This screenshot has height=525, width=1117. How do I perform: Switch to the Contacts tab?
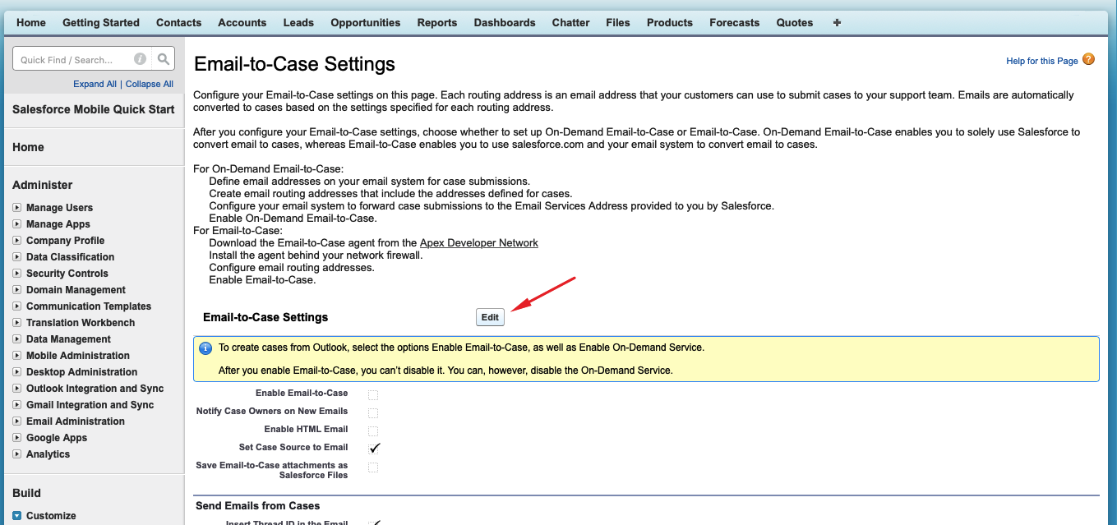(178, 22)
